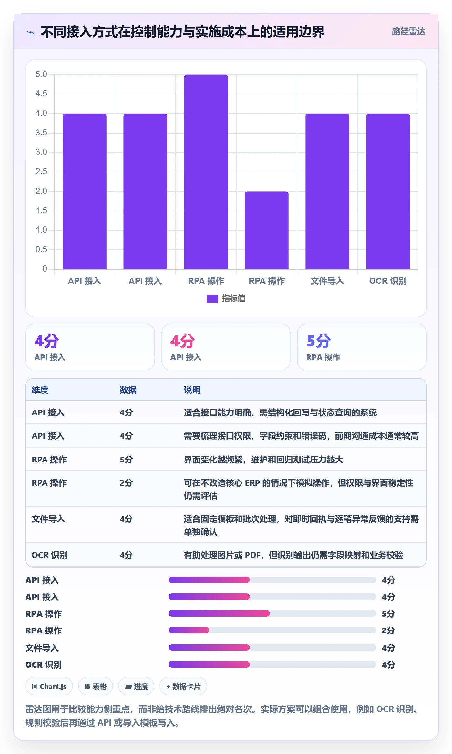The height and width of the screenshot is (754, 452).
Task: Open the purple 4分 API 接入 summary card
Action: (x=90, y=347)
